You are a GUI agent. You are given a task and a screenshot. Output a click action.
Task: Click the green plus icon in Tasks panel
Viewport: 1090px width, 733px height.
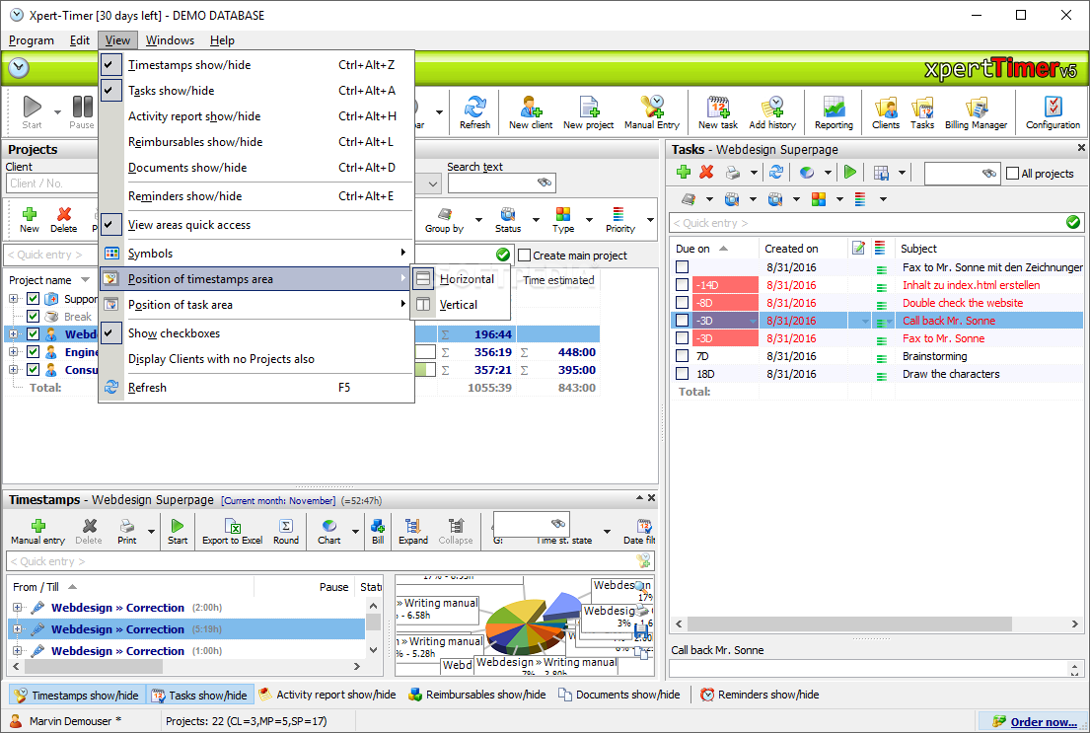point(684,172)
